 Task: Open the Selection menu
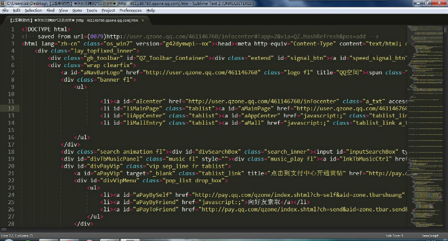pos(33,10)
